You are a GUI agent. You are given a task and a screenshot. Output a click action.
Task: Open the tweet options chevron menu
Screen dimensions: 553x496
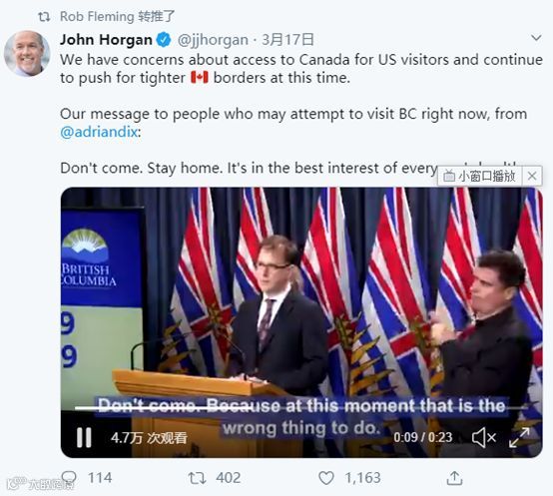(536, 38)
